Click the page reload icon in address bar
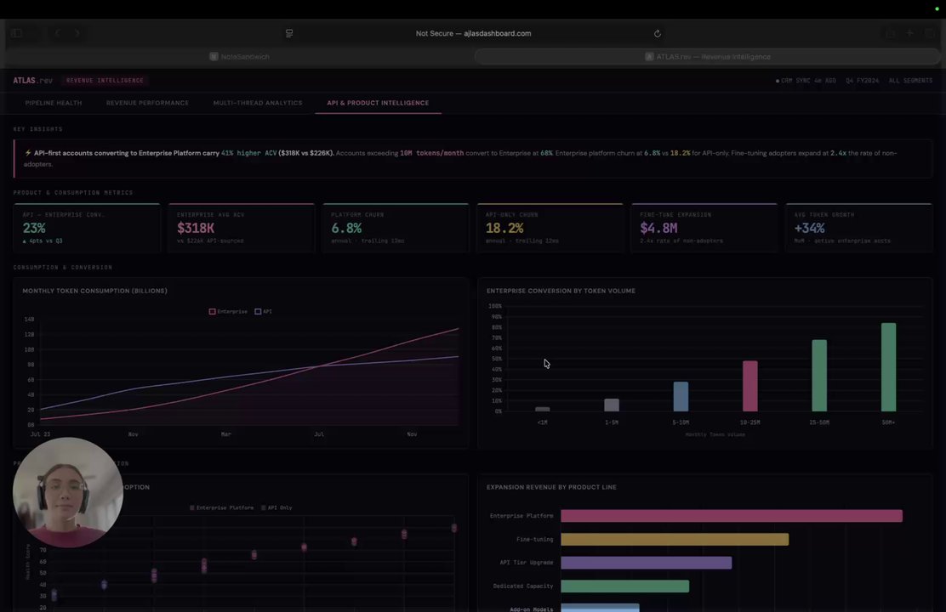This screenshot has width=946, height=612. pos(657,34)
